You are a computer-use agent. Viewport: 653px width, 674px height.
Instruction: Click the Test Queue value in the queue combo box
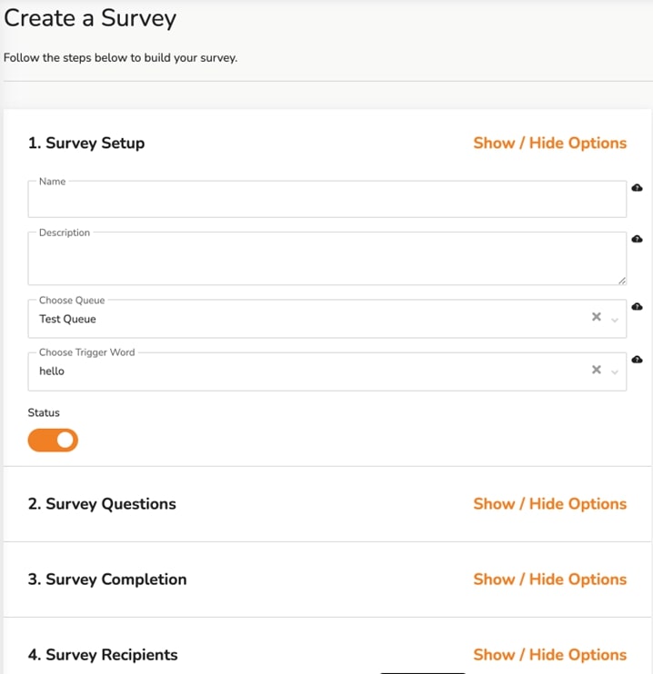(x=67, y=319)
